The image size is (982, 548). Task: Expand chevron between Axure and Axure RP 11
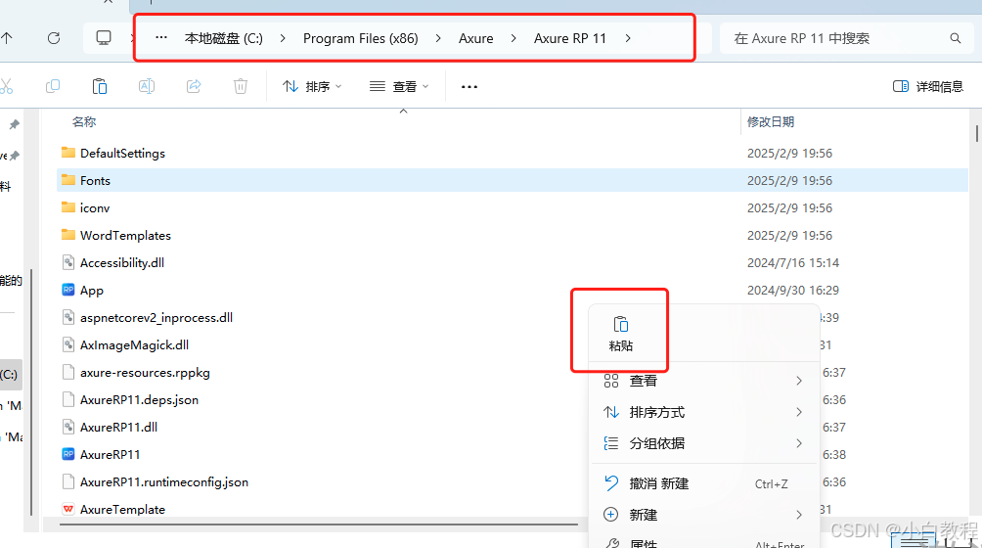coord(513,38)
